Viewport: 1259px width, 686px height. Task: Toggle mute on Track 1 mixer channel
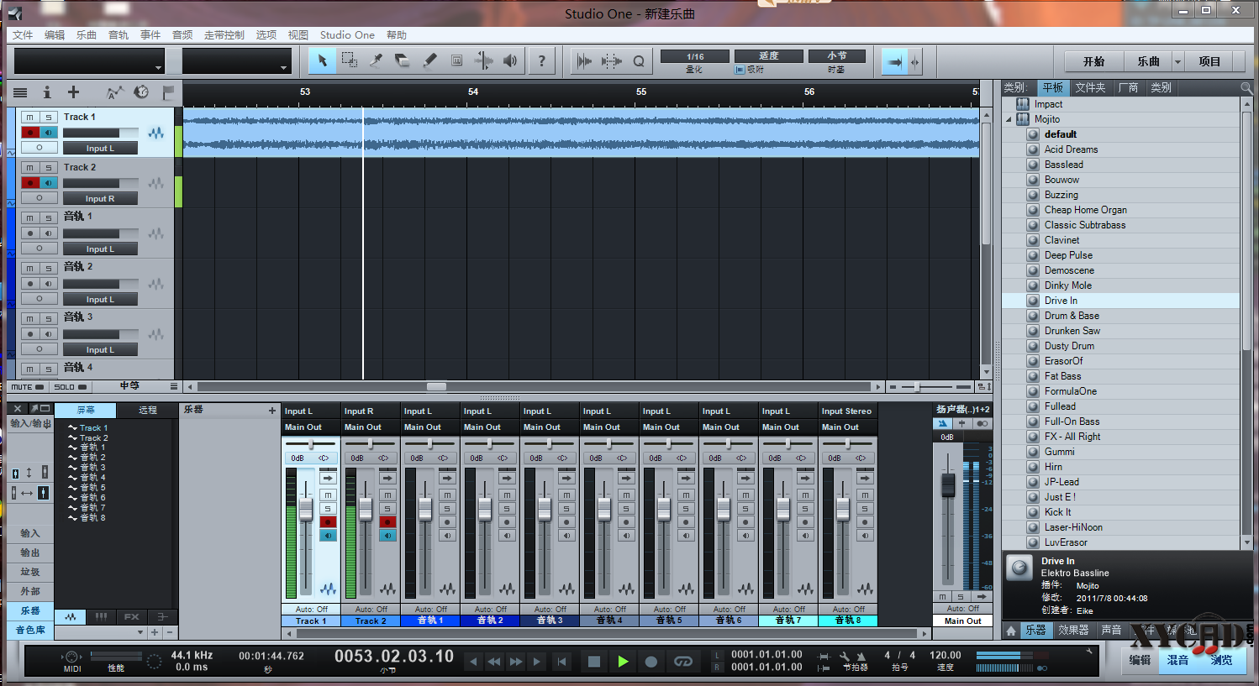[329, 495]
